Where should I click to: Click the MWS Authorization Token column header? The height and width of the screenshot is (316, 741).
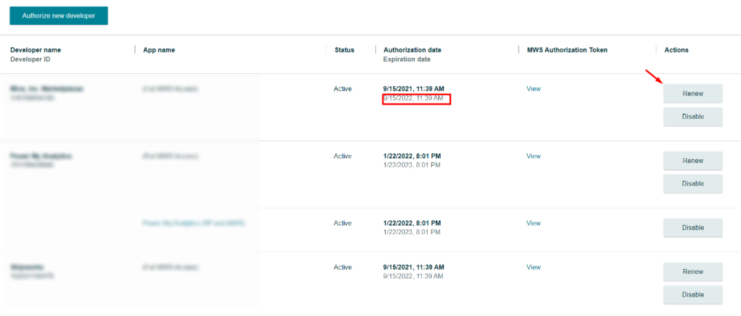pyautogui.click(x=567, y=50)
